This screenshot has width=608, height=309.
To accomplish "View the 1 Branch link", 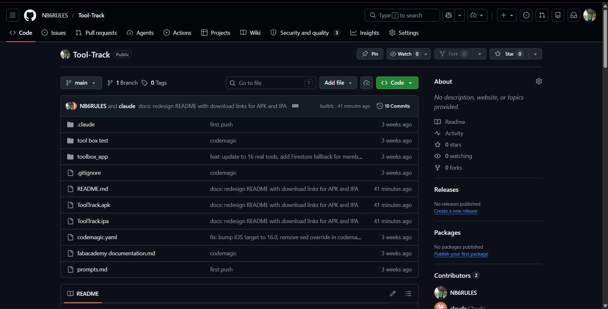I will [122, 83].
